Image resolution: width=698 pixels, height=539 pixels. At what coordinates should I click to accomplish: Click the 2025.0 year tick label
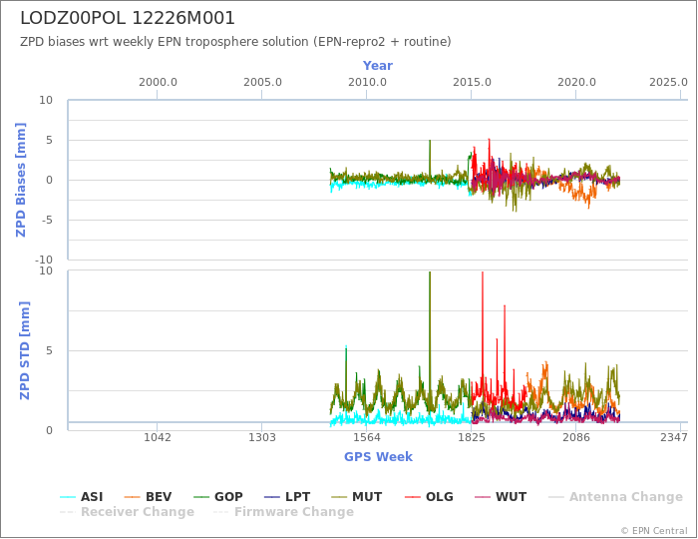(668, 83)
